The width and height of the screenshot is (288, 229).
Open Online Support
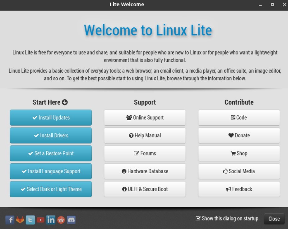[145, 117]
